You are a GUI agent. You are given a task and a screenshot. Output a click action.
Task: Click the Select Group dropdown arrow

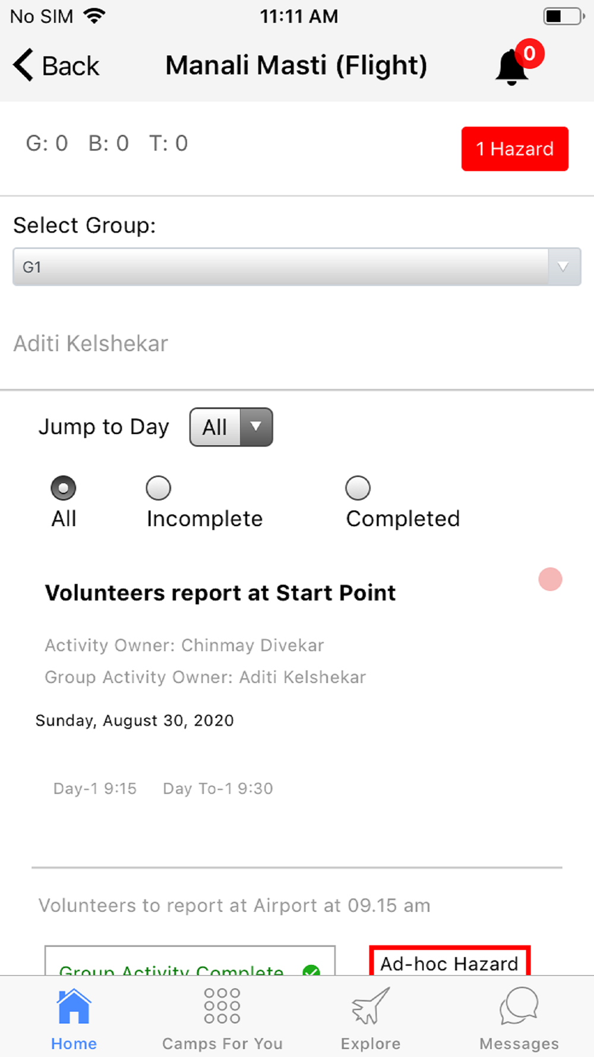click(x=563, y=268)
